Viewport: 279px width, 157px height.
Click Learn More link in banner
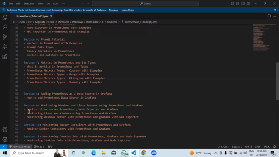coord(128,10)
